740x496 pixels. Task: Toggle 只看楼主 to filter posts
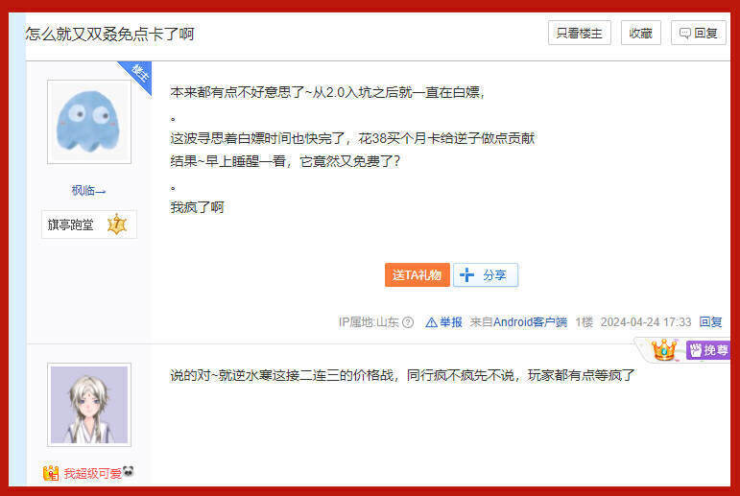580,33
